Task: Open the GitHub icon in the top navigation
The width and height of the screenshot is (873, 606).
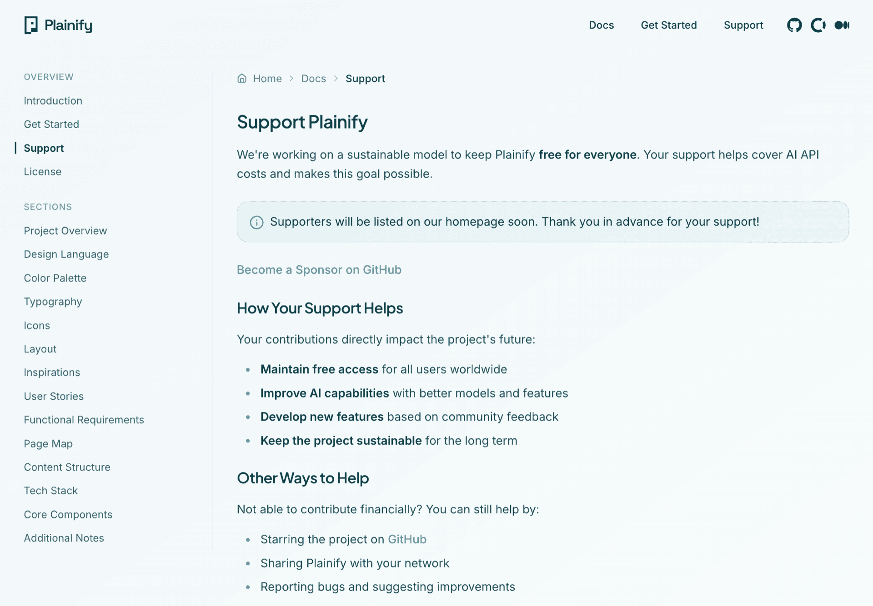Action: (795, 25)
